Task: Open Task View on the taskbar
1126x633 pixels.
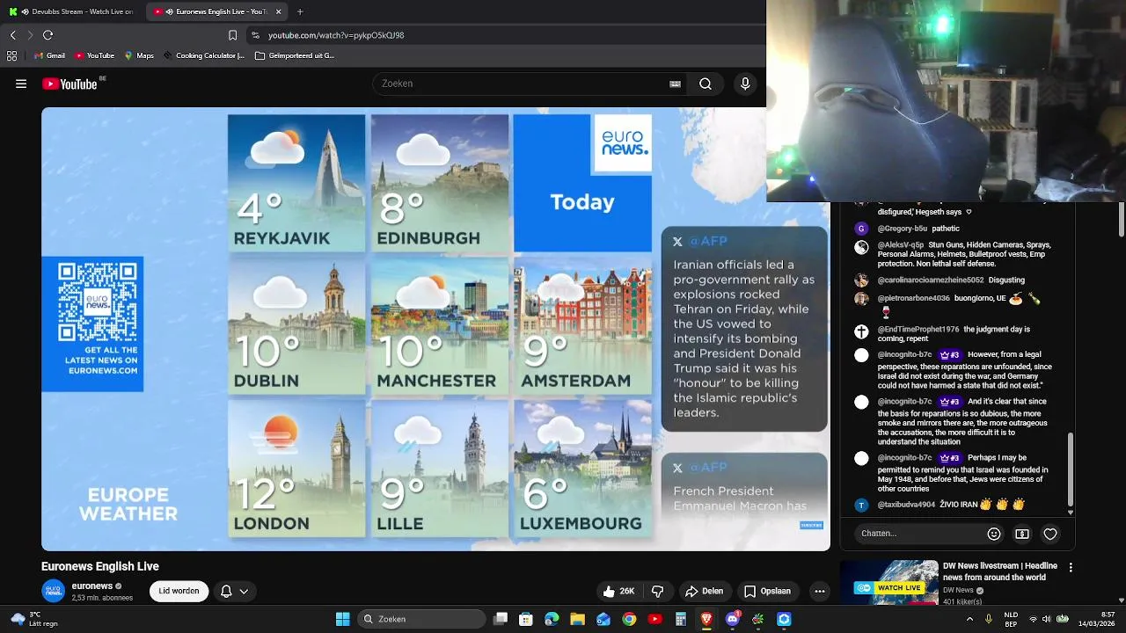Action: click(501, 619)
